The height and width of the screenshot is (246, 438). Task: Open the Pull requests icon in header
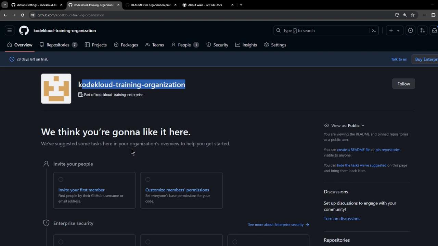coord(422,30)
